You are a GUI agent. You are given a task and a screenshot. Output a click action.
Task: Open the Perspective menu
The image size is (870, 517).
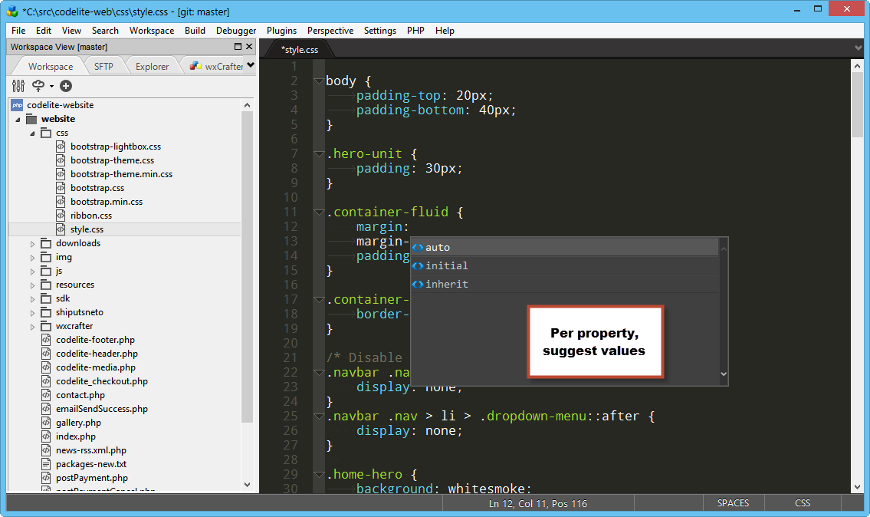[x=330, y=31]
